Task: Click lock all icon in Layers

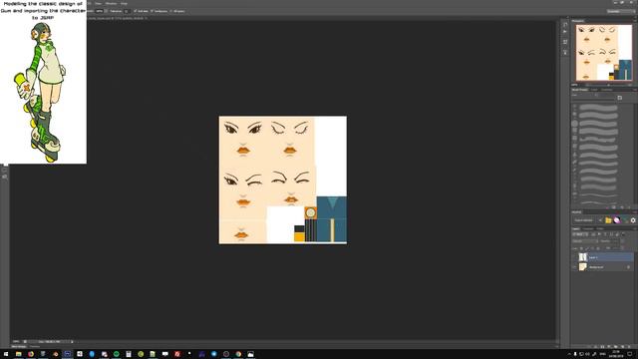Action: (x=598, y=248)
